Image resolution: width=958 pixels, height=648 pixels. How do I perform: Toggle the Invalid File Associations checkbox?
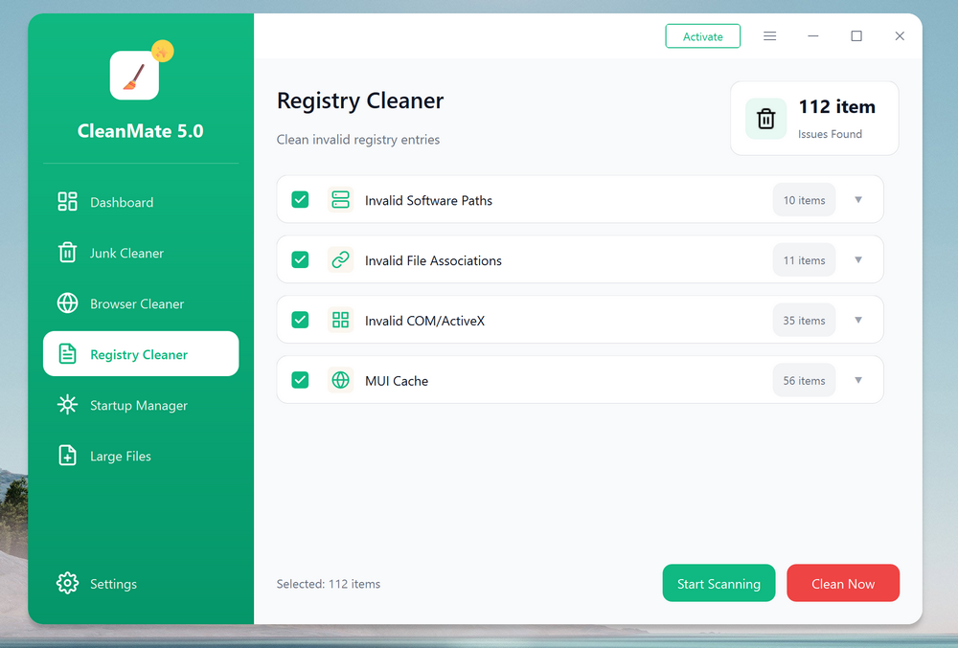(x=300, y=259)
